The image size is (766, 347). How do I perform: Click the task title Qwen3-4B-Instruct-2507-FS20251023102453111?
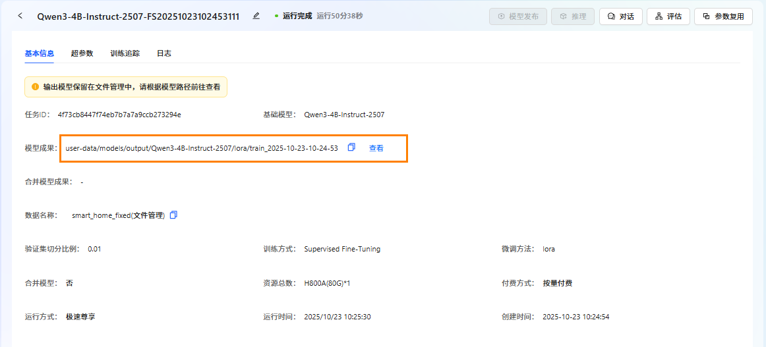pyautogui.click(x=138, y=16)
